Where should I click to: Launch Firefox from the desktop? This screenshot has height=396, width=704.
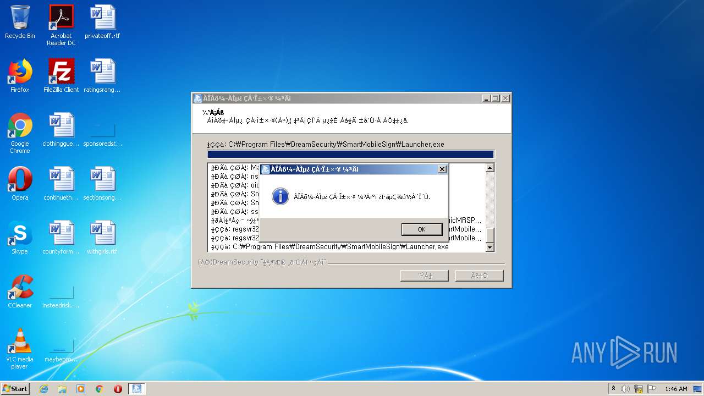pos(20,76)
